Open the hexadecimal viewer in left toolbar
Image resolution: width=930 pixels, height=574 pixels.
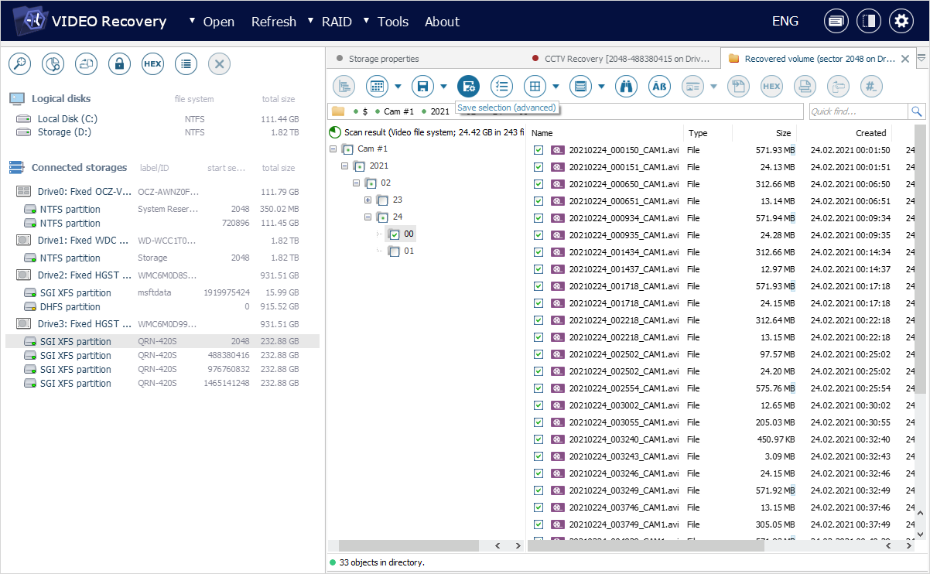(152, 64)
